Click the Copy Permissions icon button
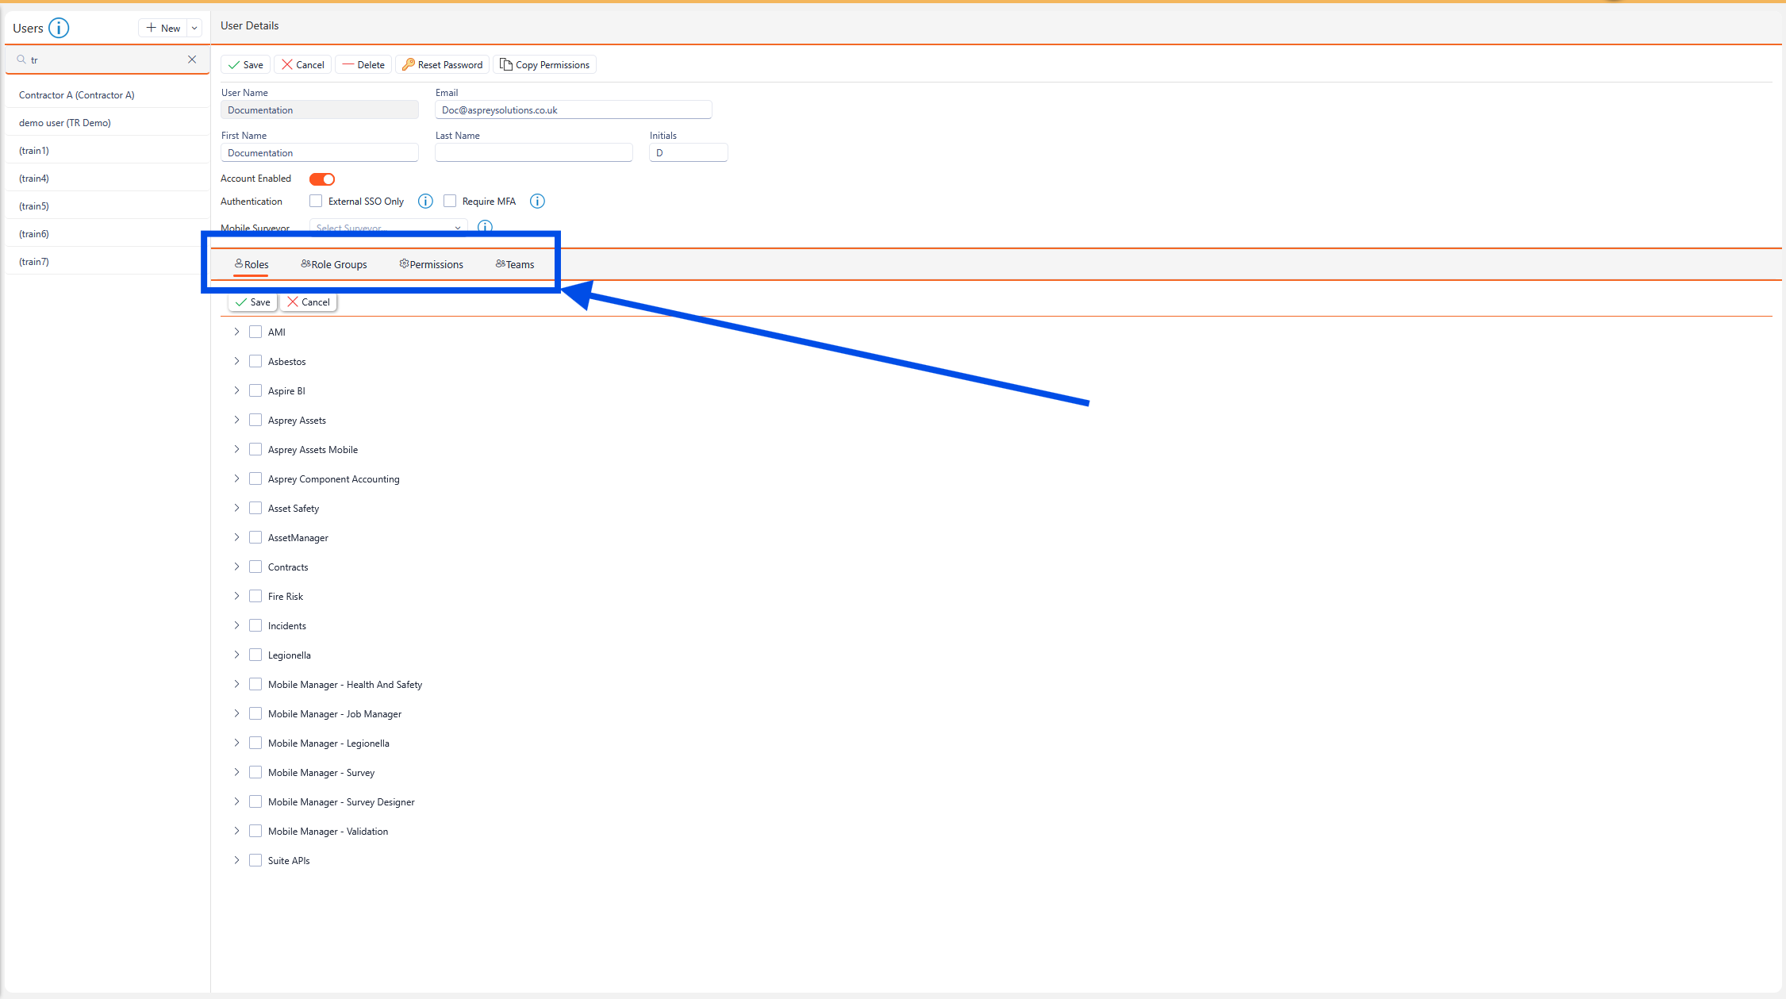 544,65
